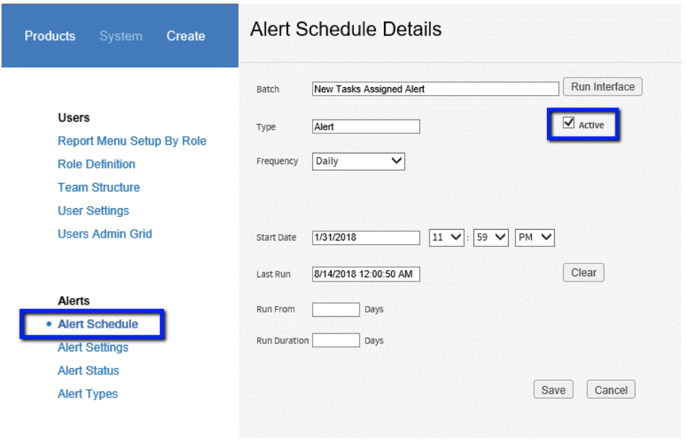Click the Run Interface button

point(602,86)
